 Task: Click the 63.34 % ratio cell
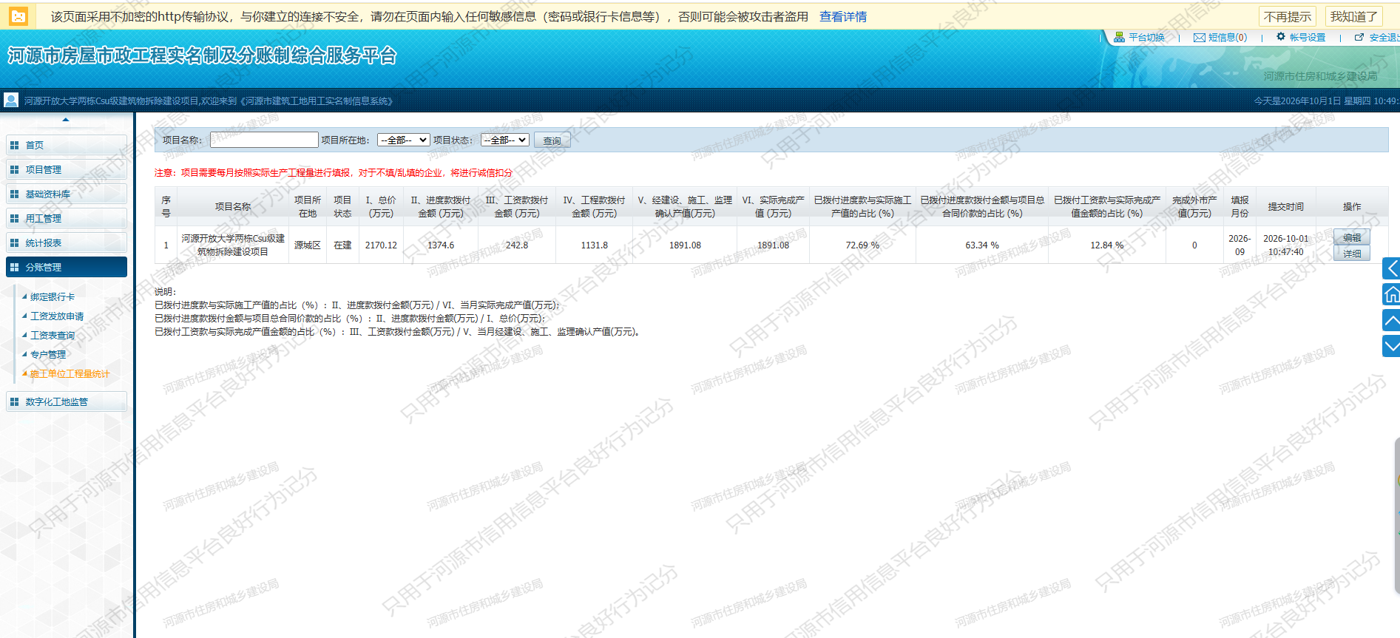pyautogui.click(x=982, y=245)
